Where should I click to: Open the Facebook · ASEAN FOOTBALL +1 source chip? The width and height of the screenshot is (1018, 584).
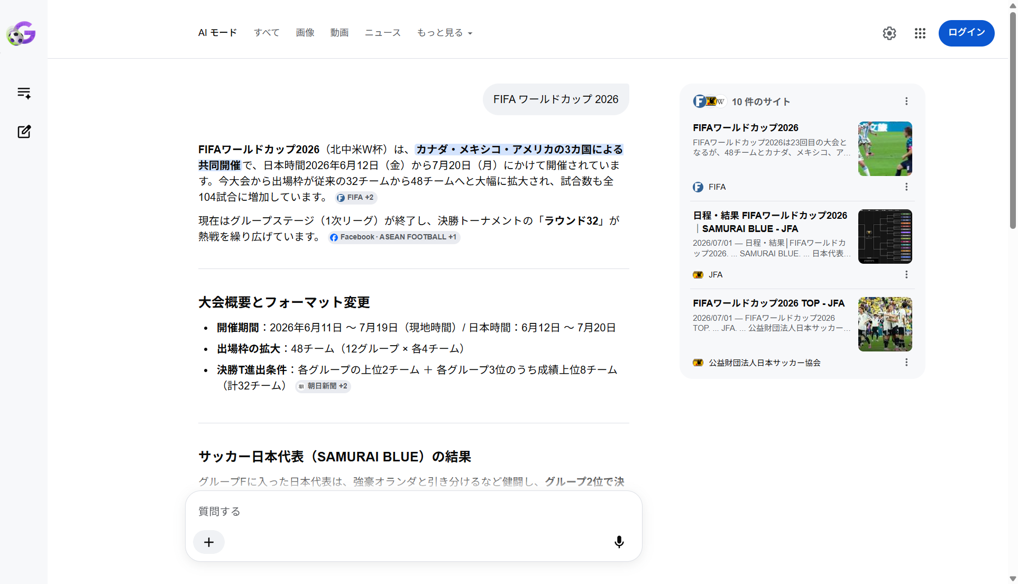(x=393, y=237)
